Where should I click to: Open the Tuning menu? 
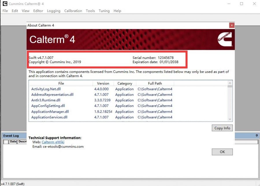pyautogui.click(x=104, y=11)
